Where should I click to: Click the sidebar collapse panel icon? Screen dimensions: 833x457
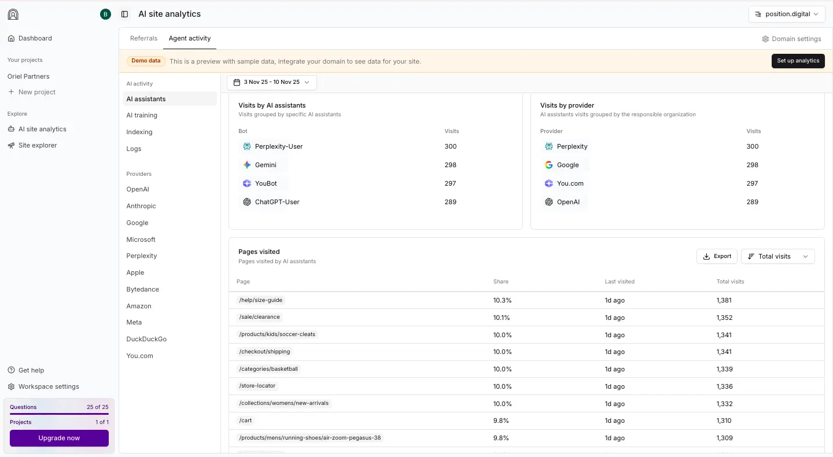(x=124, y=14)
